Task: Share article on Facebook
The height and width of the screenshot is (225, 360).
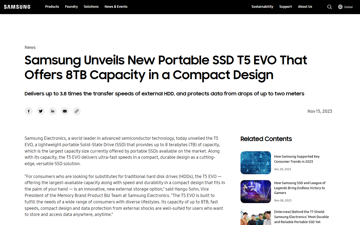Action: (29, 111)
